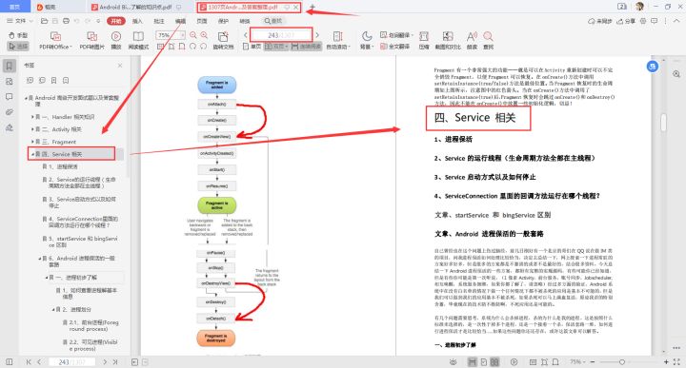Enter fullscreen from status bar
Screen dimensions: 686x368
[676, 362]
